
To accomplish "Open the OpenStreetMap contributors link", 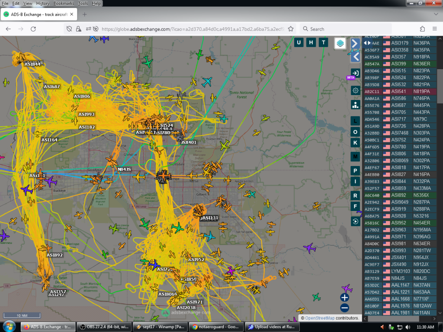I will coord(320,318).
